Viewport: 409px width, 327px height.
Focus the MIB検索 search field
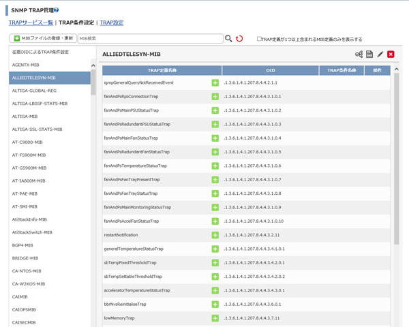(151, 38)
